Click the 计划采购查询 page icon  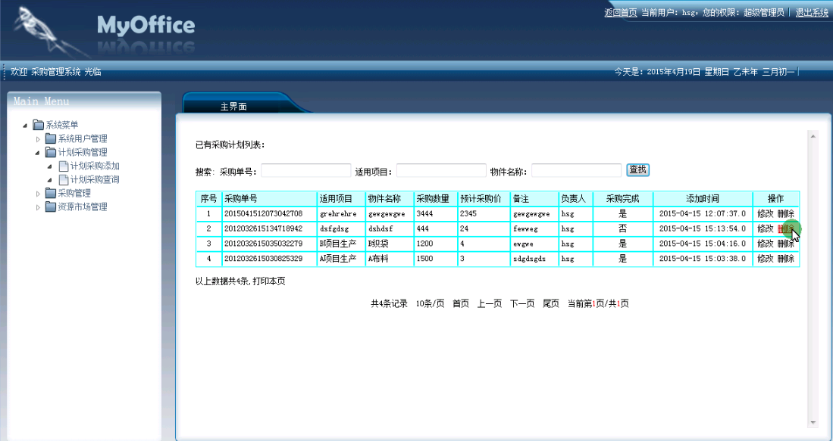64,180
